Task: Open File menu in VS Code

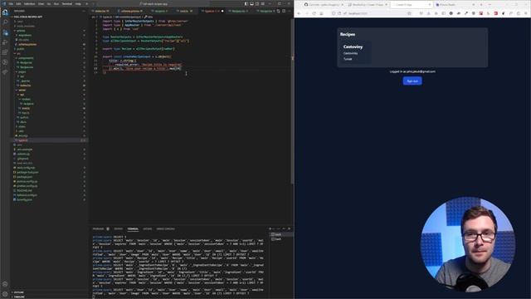Action: coord(11,3)
